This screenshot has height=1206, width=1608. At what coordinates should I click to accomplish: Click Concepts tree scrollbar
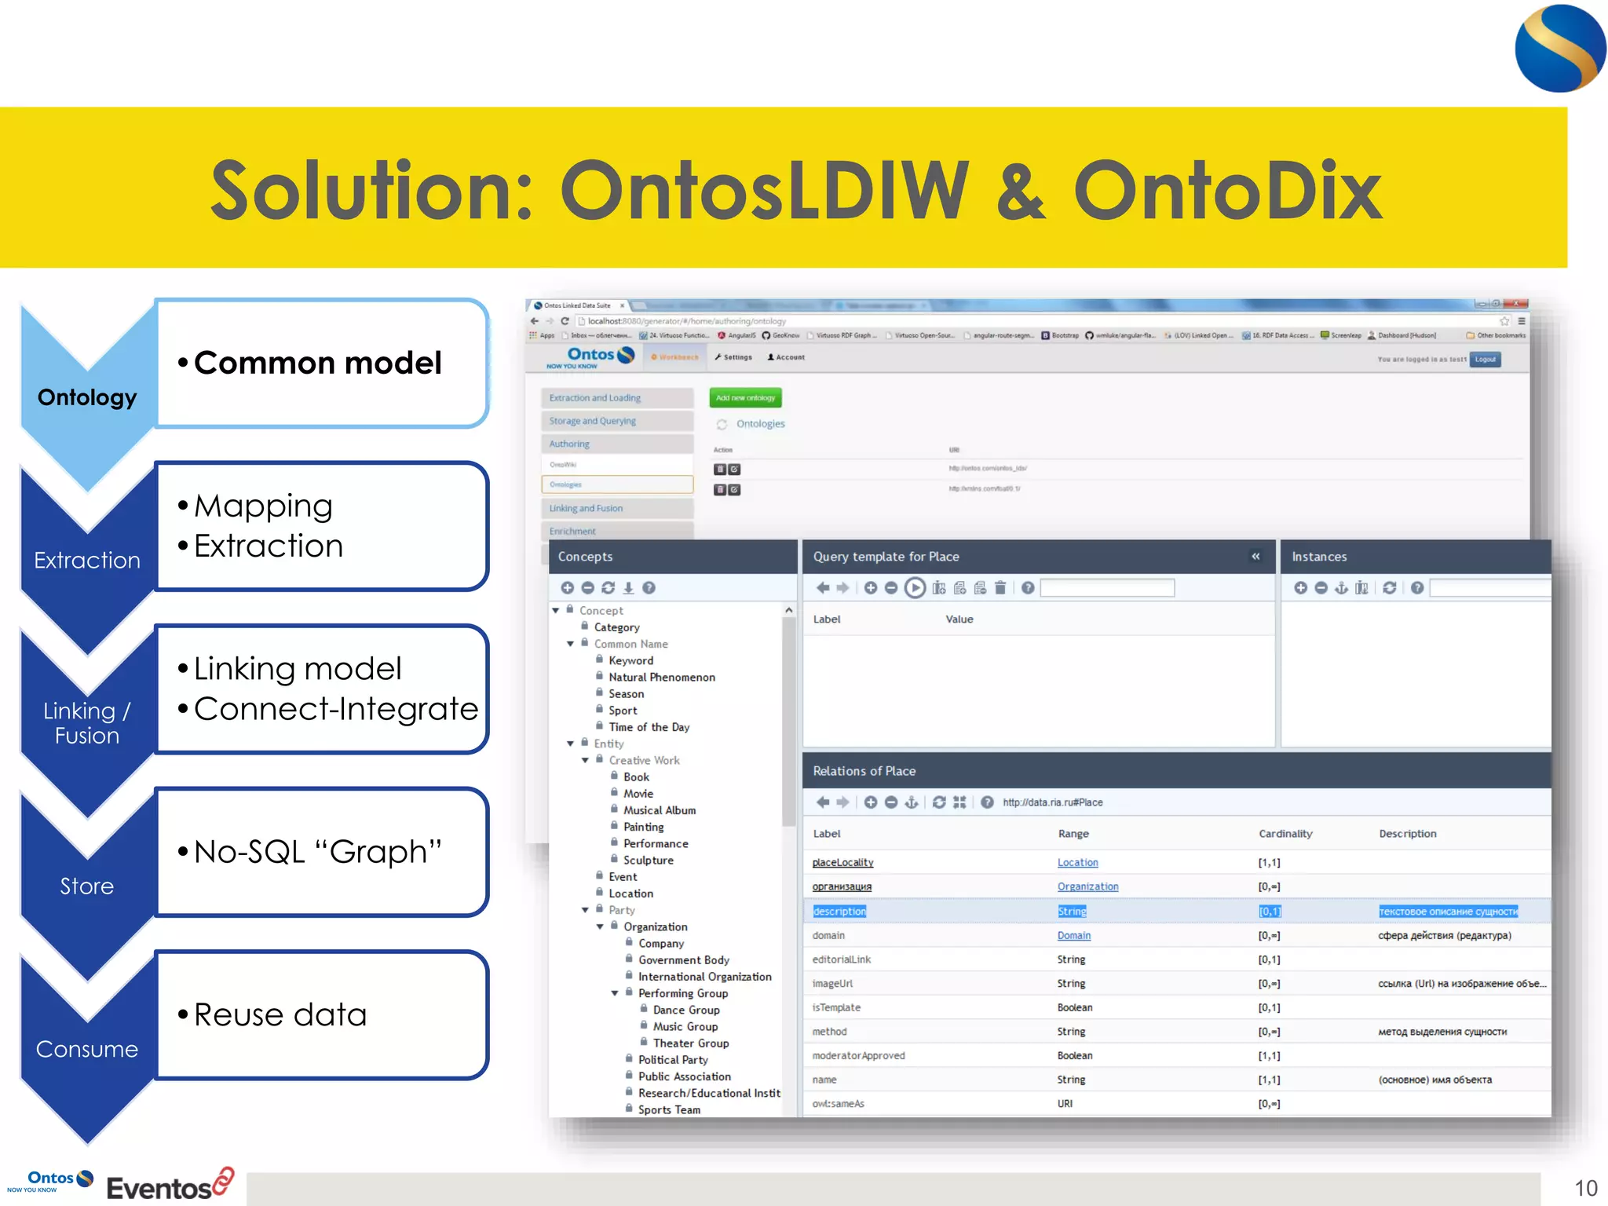pos(788,721)
